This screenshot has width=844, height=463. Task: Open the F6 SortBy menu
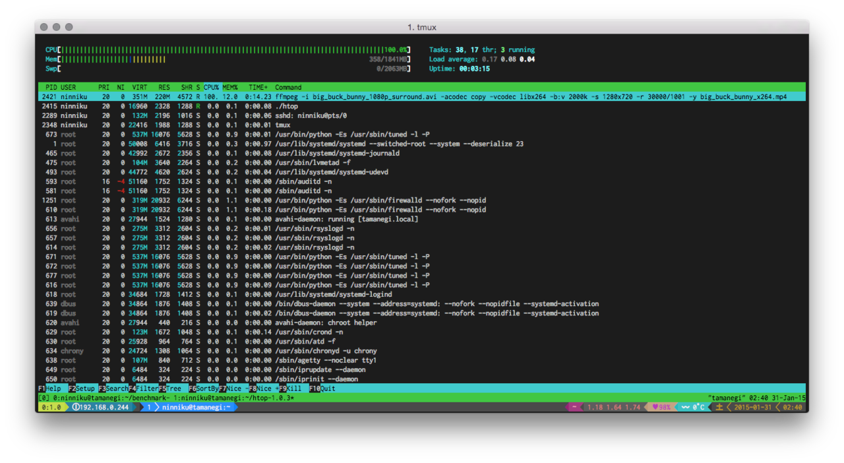click(x=203, y=388)
